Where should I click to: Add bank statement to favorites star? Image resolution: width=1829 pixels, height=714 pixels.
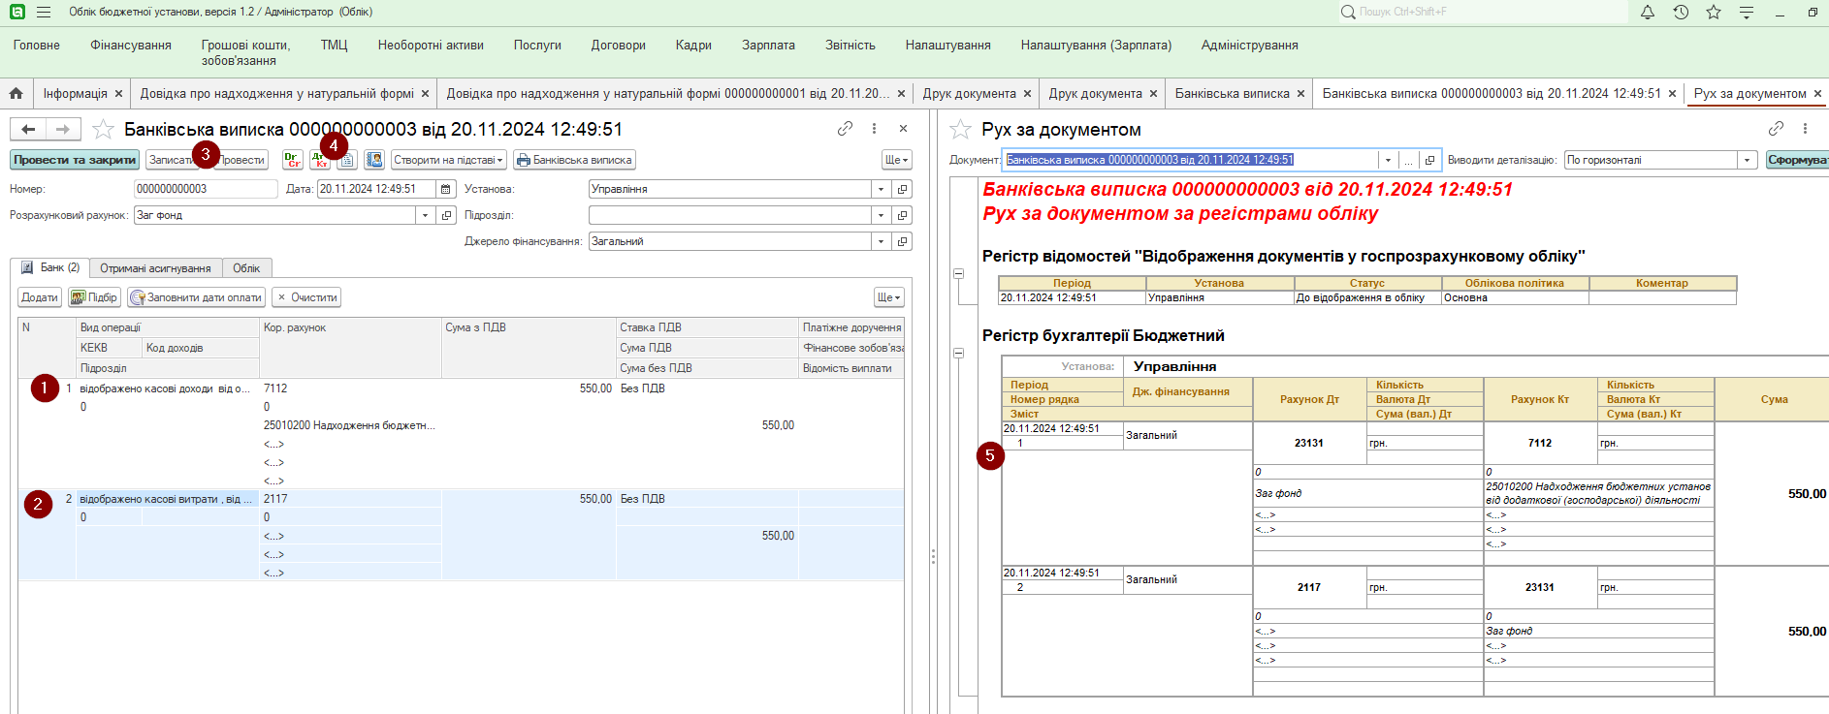pyautogui.click(x=103, y=130)
